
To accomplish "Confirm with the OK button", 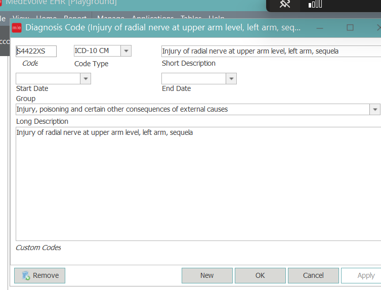I will tap(260, 275).
